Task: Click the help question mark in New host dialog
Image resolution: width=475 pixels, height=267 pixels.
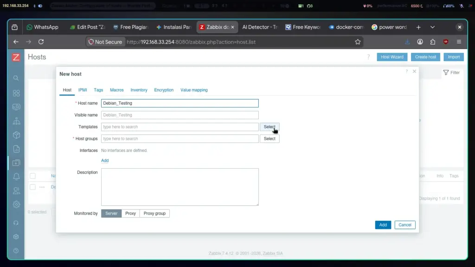Action: (406, 71)
